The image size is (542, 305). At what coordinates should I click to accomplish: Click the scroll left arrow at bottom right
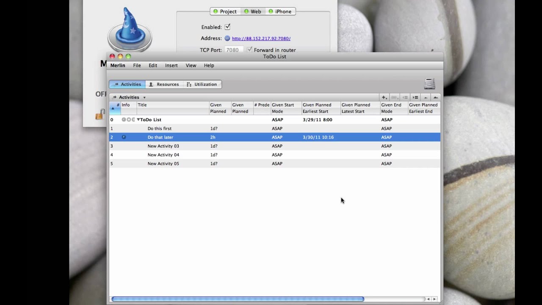point(428,299)
